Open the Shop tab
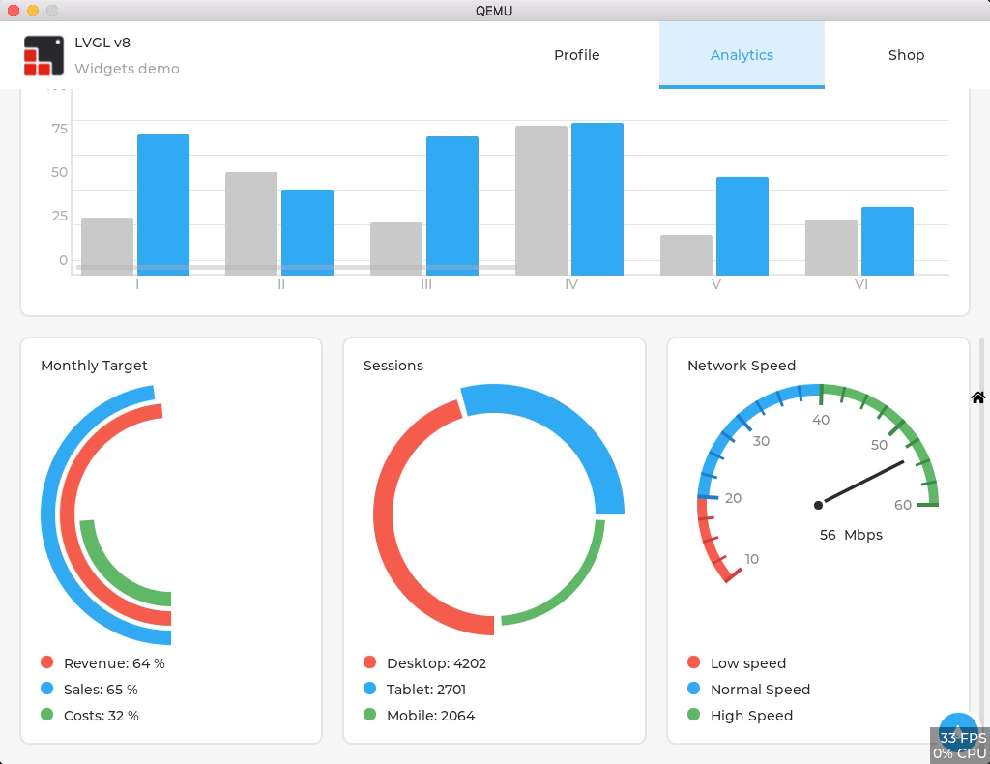 (x=906, y=55)
